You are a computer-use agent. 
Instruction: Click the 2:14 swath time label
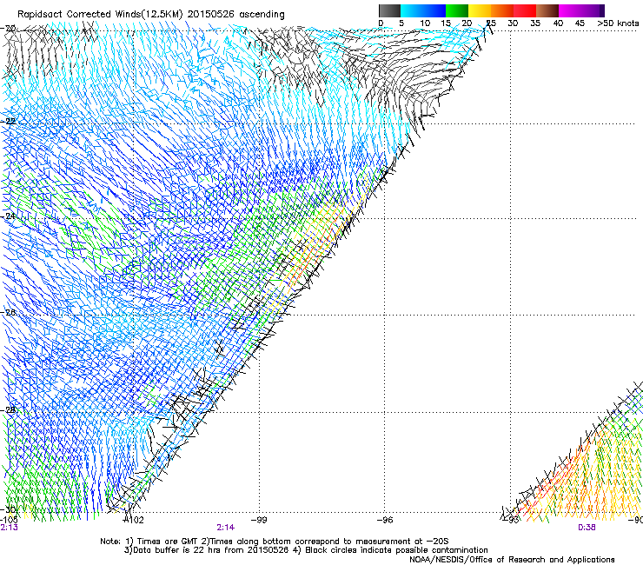click(x=226, y=528)
